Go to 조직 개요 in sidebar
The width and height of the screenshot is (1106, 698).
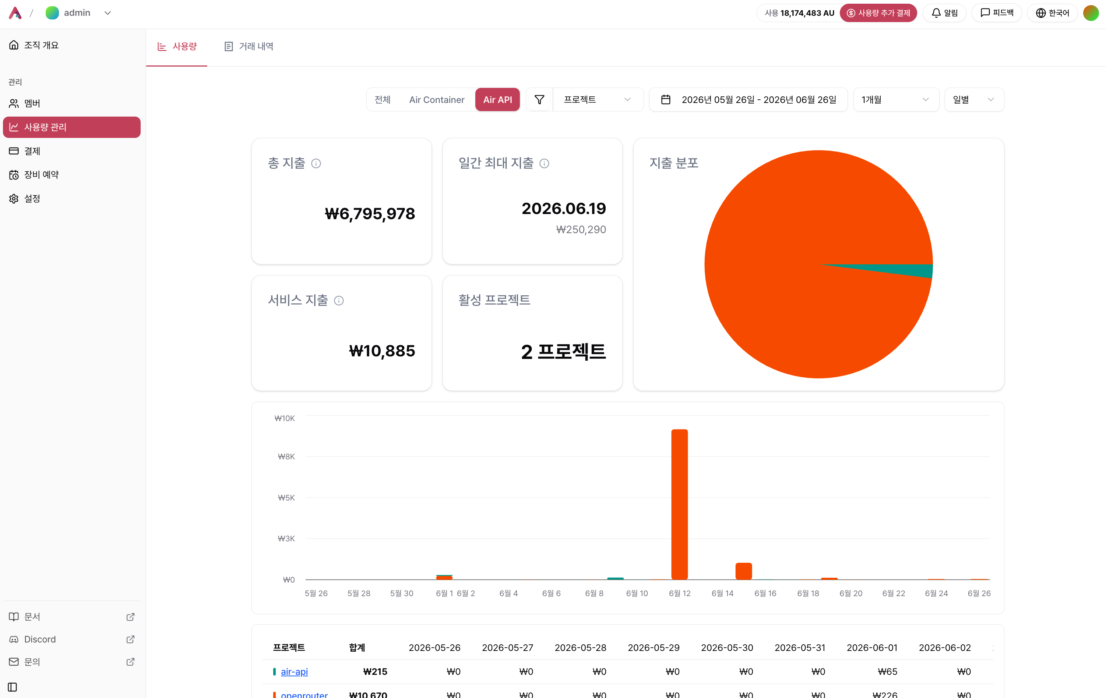pos(72,45)
